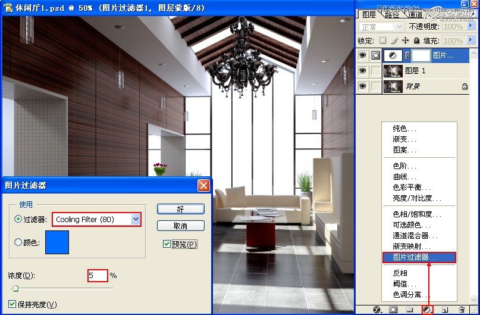The width and height of the screenshot is (480, 315).
Task: Choose 图片过滤器... menu item
Action: click(x=419, y=257)
